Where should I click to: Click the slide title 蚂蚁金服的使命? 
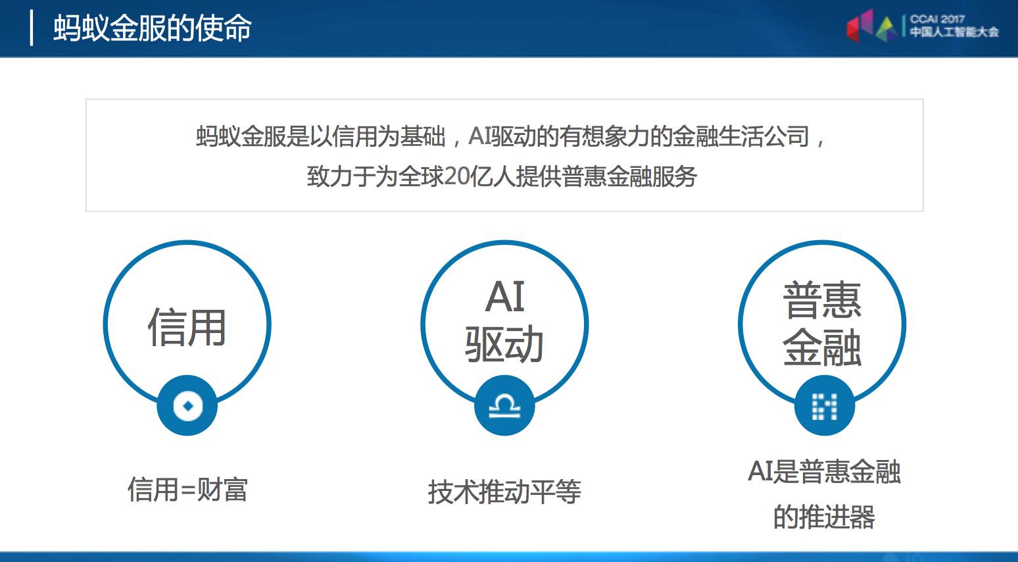point(153,28)
